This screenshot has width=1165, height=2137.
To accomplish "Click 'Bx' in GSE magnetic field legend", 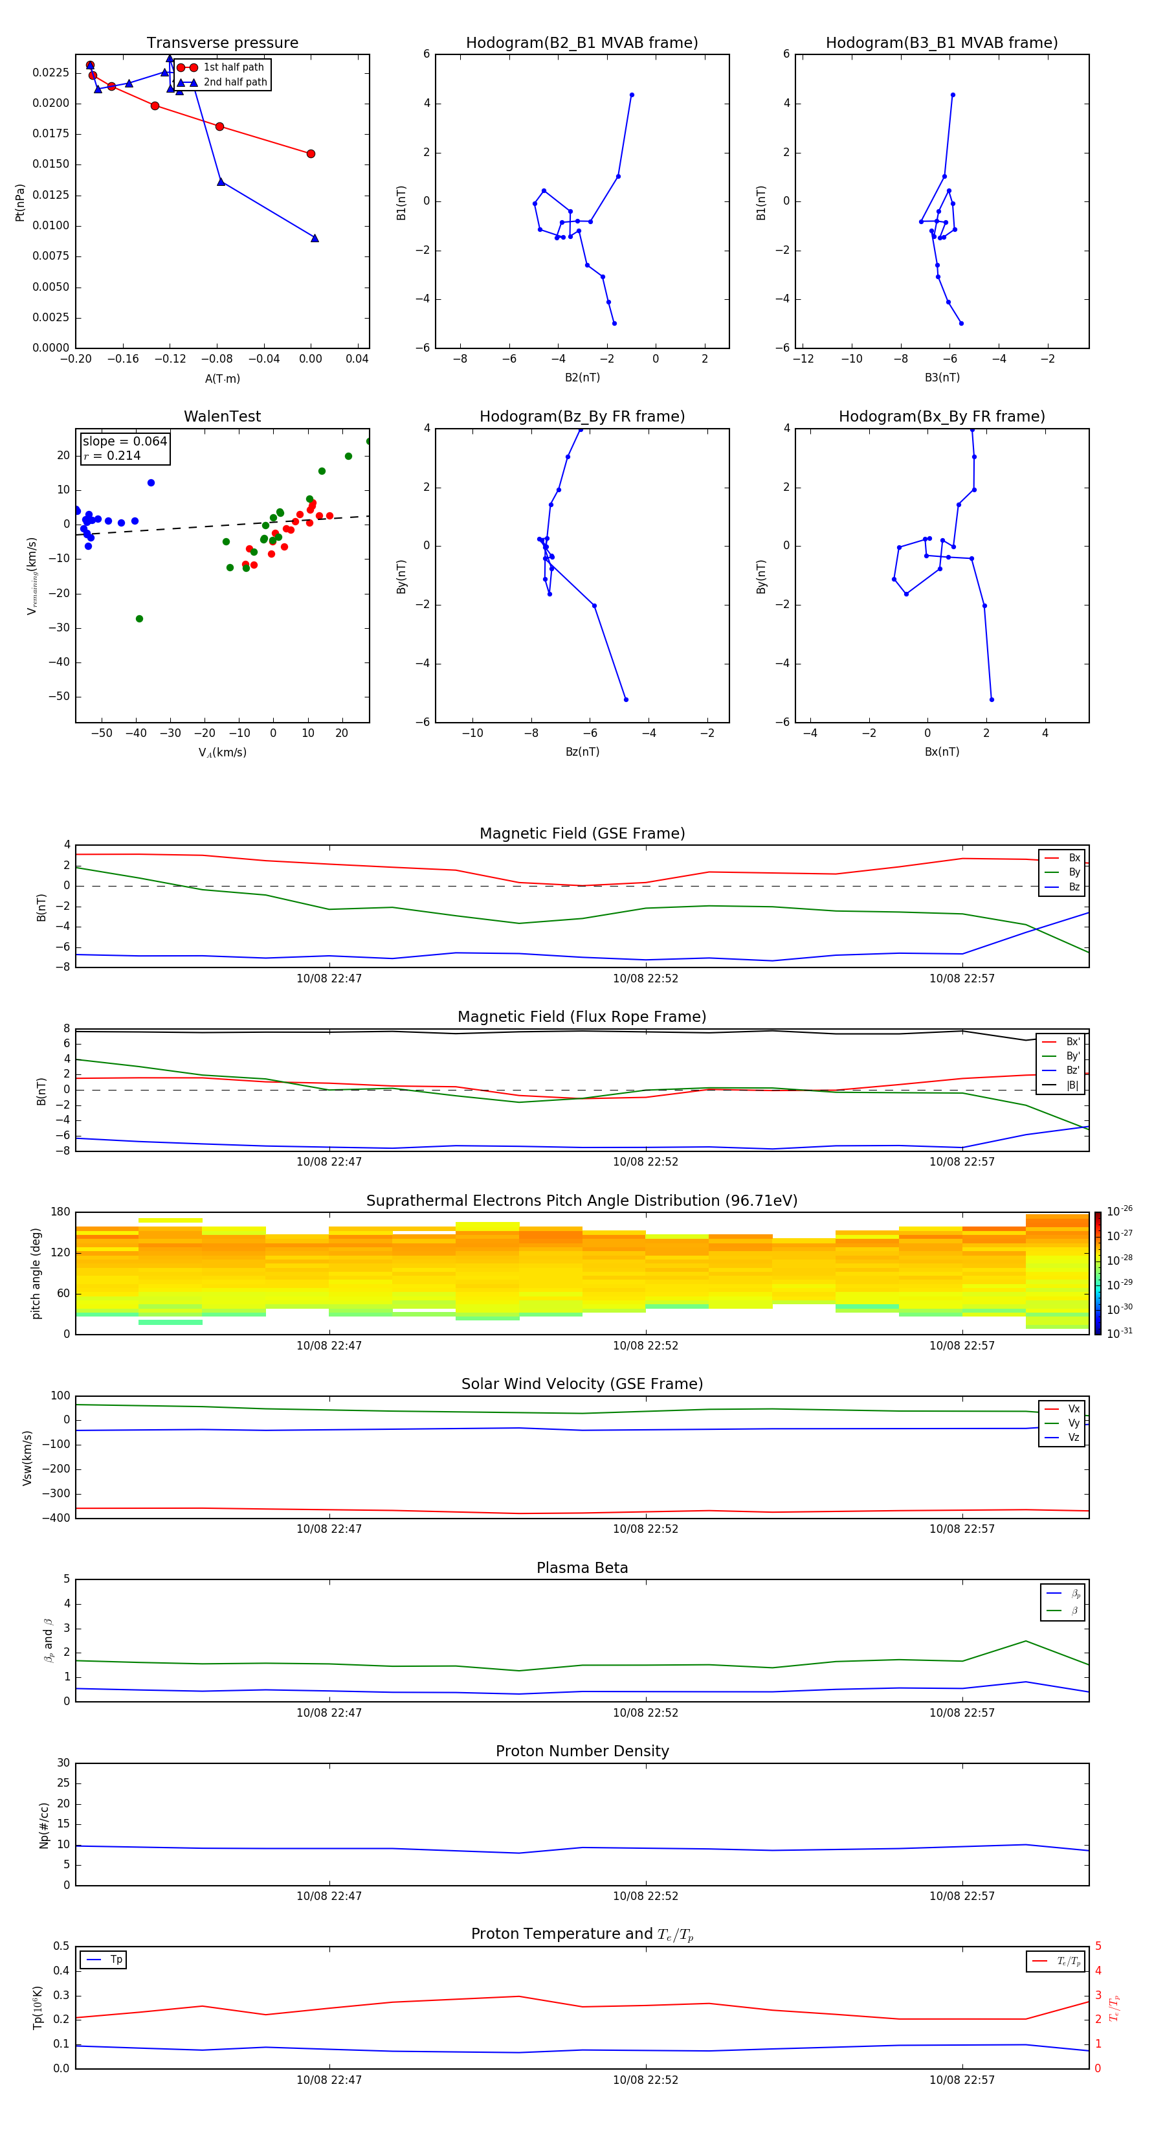I will click(x=1063, y=858).
